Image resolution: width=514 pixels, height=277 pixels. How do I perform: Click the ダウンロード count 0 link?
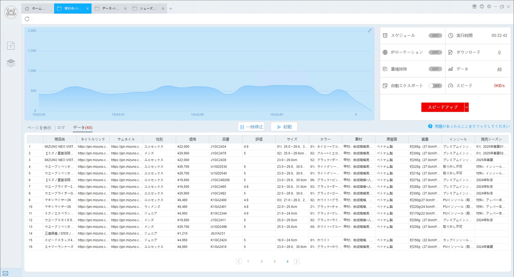click(x=499, y=52)
